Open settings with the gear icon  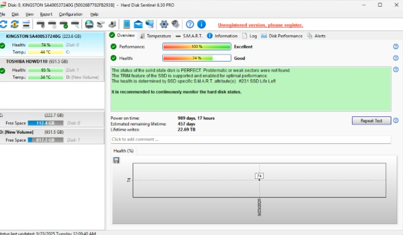[164, 24]
